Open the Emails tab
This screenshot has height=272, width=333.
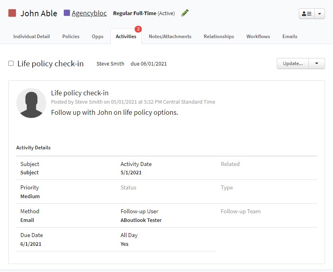point(290,36)
